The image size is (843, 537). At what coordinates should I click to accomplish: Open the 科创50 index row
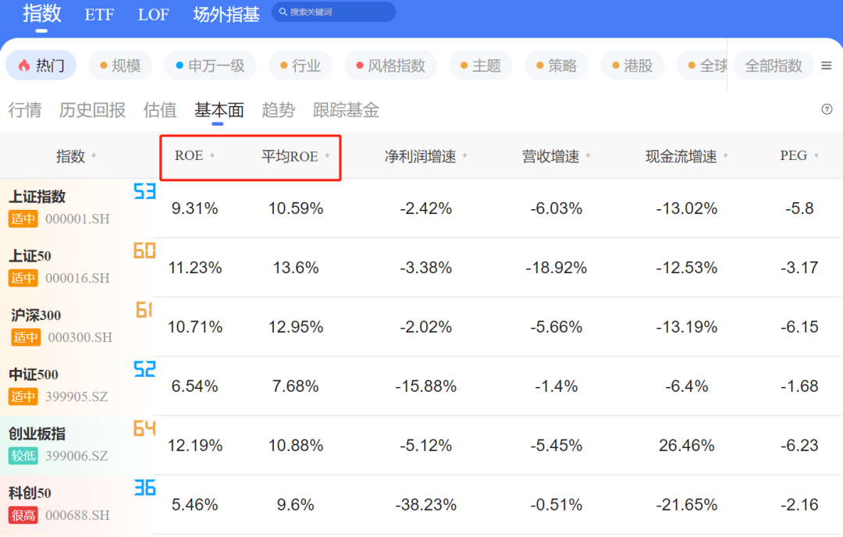click(421, 504)
